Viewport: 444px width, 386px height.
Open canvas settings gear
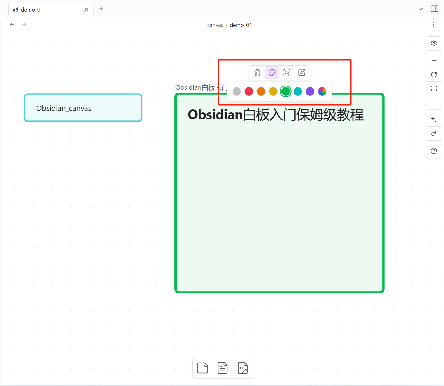[434, 43]
